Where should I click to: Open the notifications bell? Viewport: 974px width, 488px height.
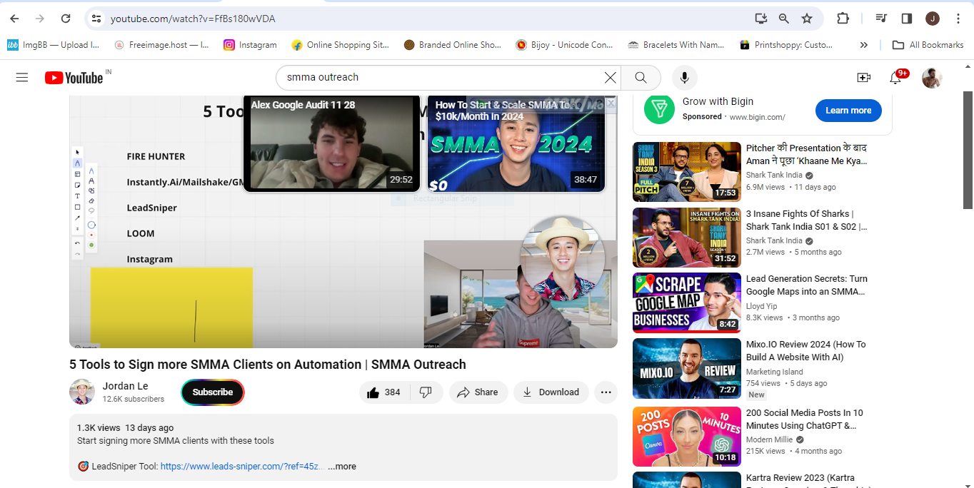(895, 78)
